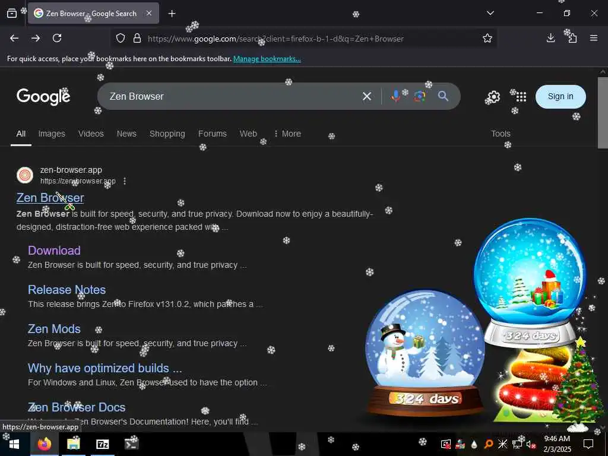Start voice search with microphone
This screenshot has height=456, width=608.
(395, 96)
